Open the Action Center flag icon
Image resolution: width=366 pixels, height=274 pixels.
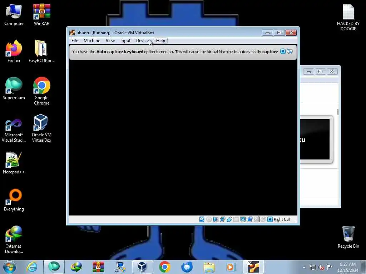coord(330,267)
